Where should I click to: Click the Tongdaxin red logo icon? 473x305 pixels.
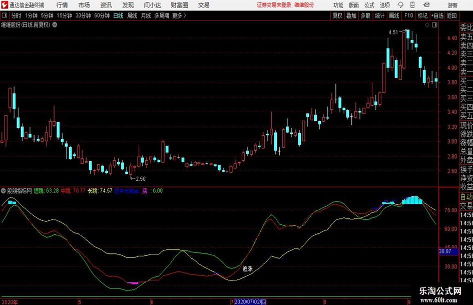[x=4, y=5]
